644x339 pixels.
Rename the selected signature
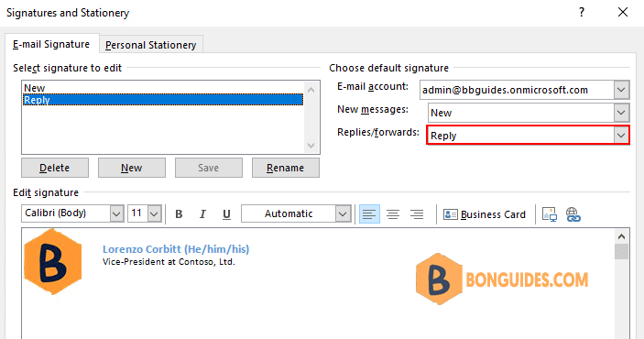[286, 168]
